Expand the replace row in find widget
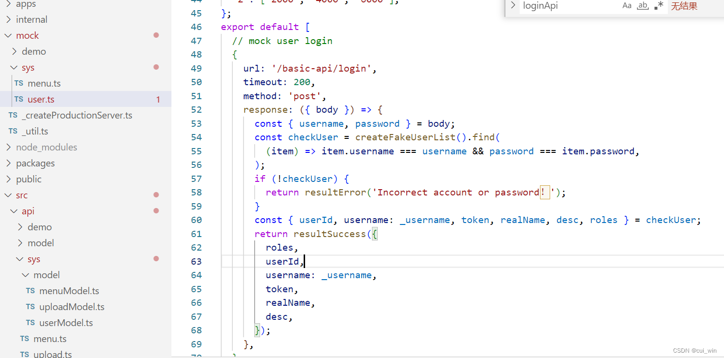This screenshot has height=358, width=724. [x=513, y=6]
